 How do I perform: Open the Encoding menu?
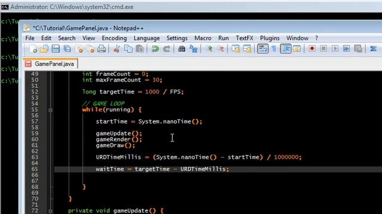[114, 38]
